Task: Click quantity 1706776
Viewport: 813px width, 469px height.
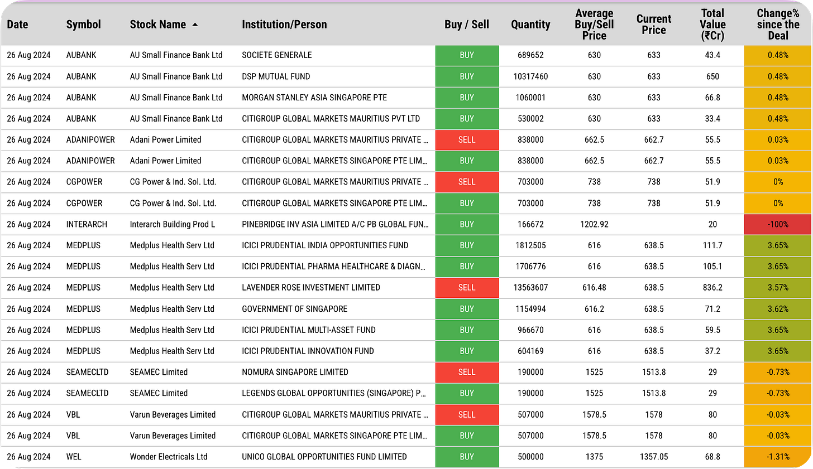Action: click(530, 267)
